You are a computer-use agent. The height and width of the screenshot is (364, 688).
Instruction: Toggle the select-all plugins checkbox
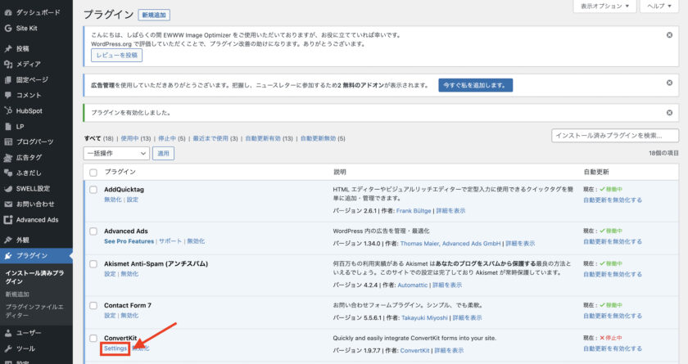tap(93, 173)
